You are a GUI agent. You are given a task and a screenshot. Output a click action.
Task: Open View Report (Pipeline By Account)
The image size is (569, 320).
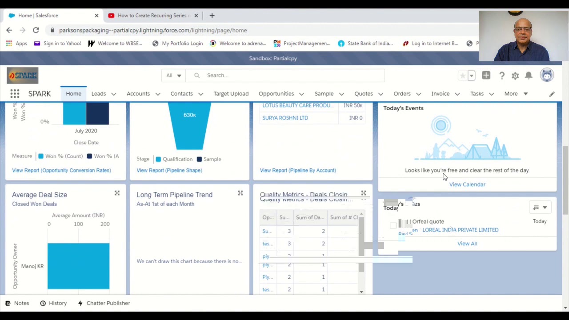(298, 170)
